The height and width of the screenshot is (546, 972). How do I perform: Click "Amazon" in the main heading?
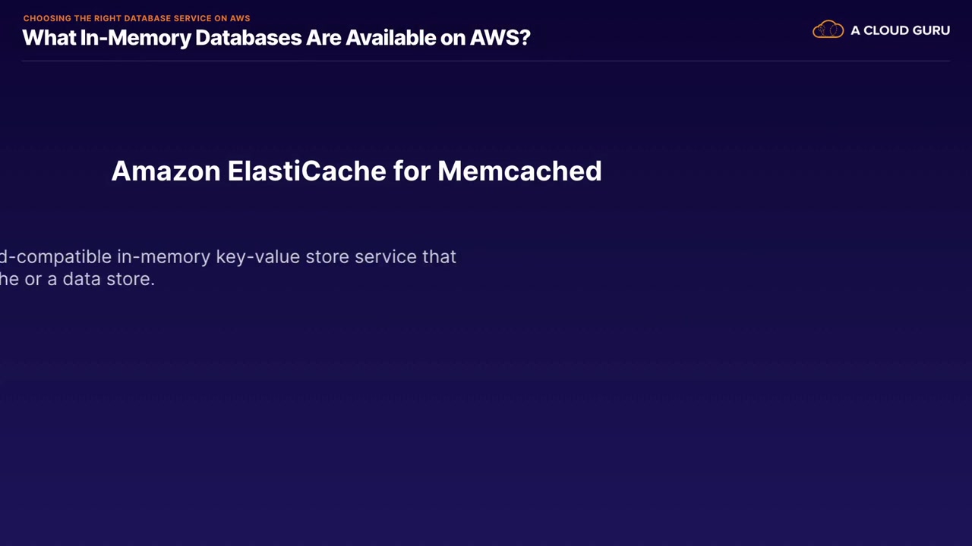pyautogui.click(x=166, y=171)
